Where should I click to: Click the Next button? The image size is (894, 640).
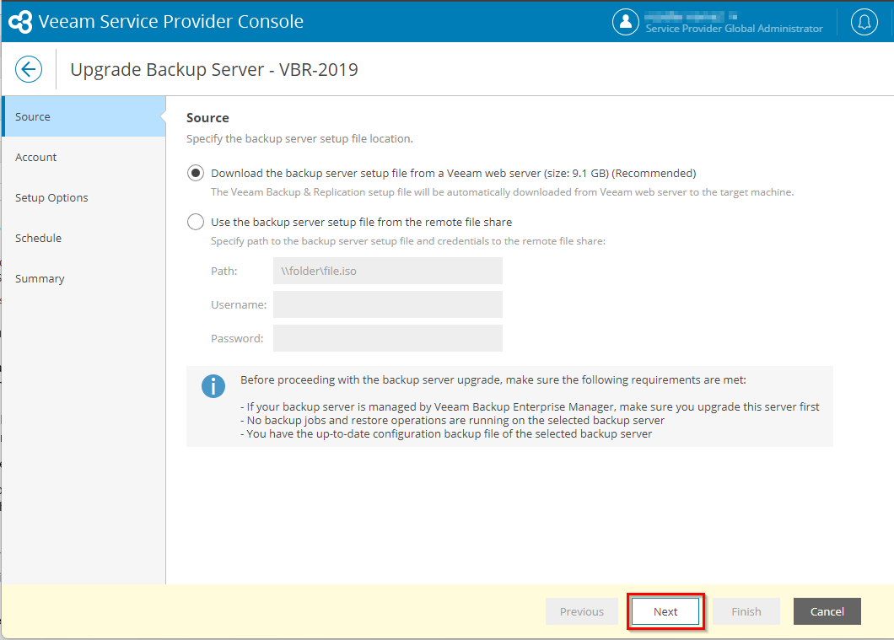click(665, 611)
